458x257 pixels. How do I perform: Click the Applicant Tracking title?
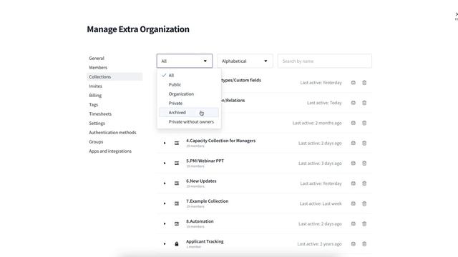(205, 241)
